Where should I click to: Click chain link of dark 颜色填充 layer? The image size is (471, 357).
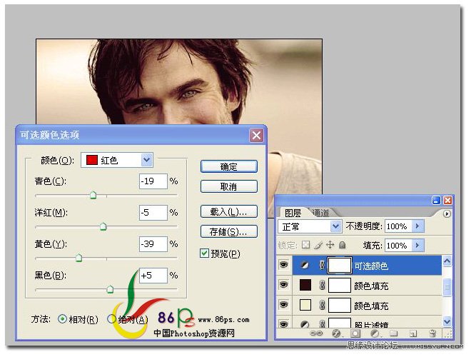pos(322,285)
